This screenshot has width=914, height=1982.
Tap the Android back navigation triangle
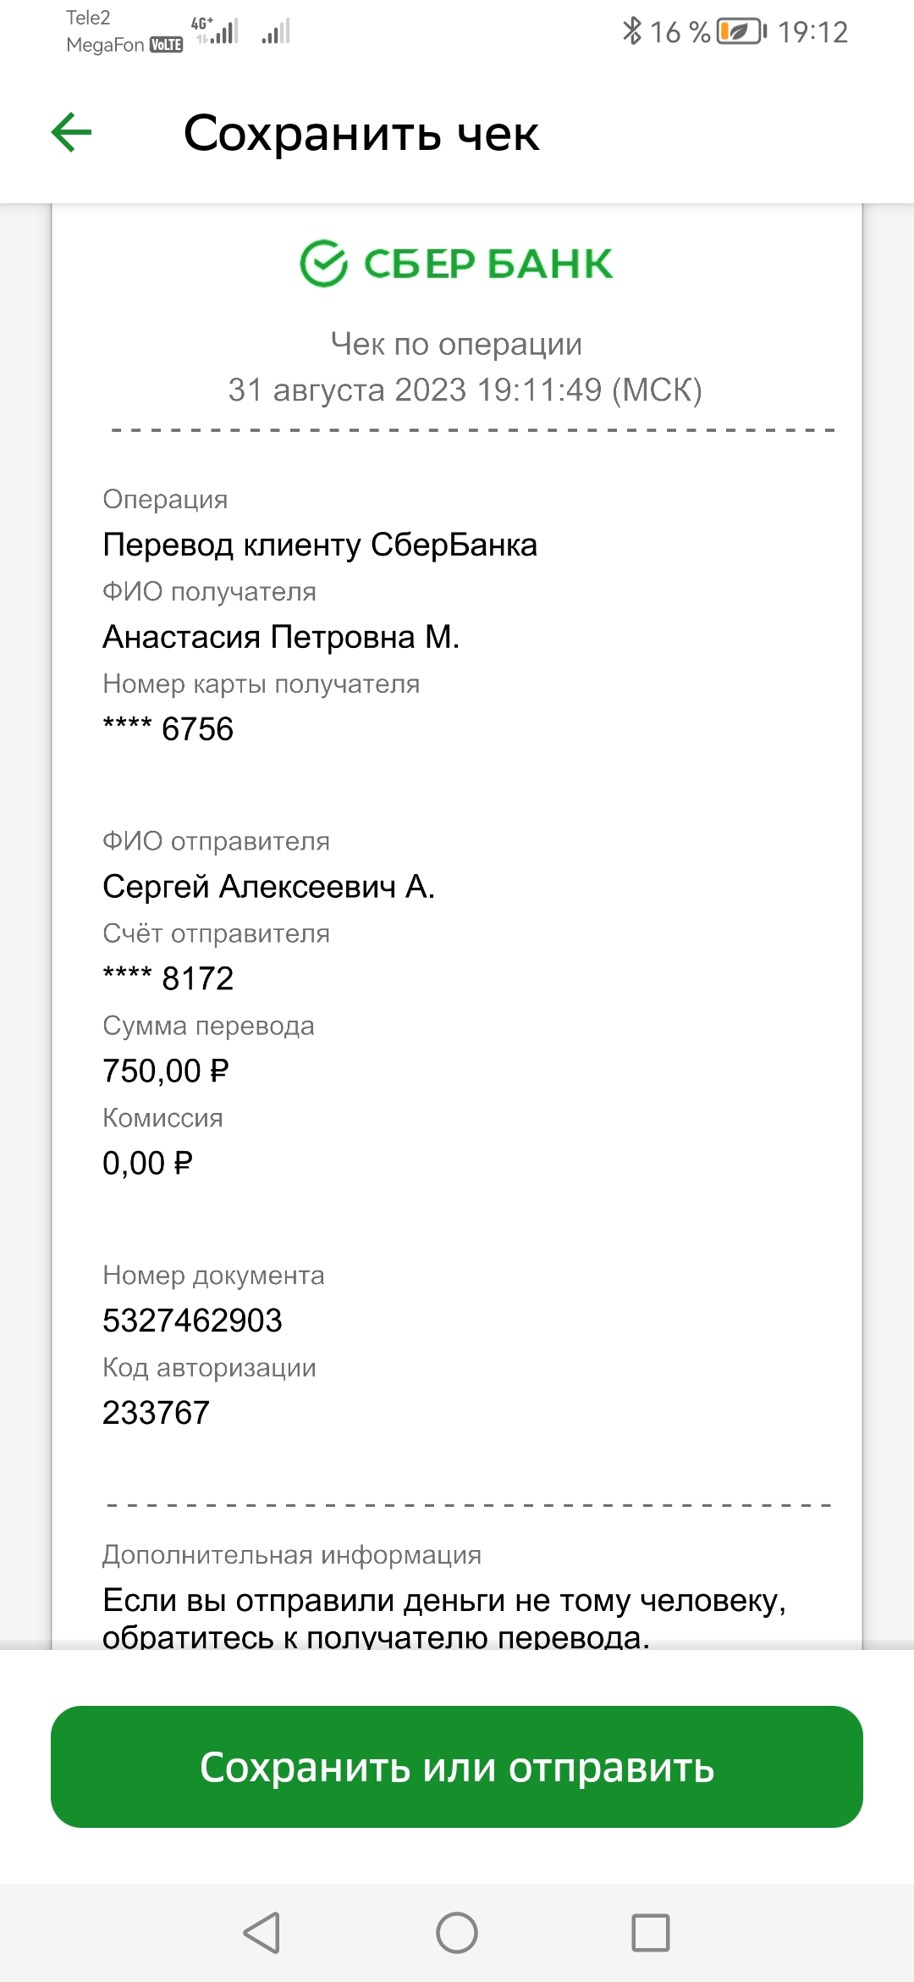tap(262, 1933)
